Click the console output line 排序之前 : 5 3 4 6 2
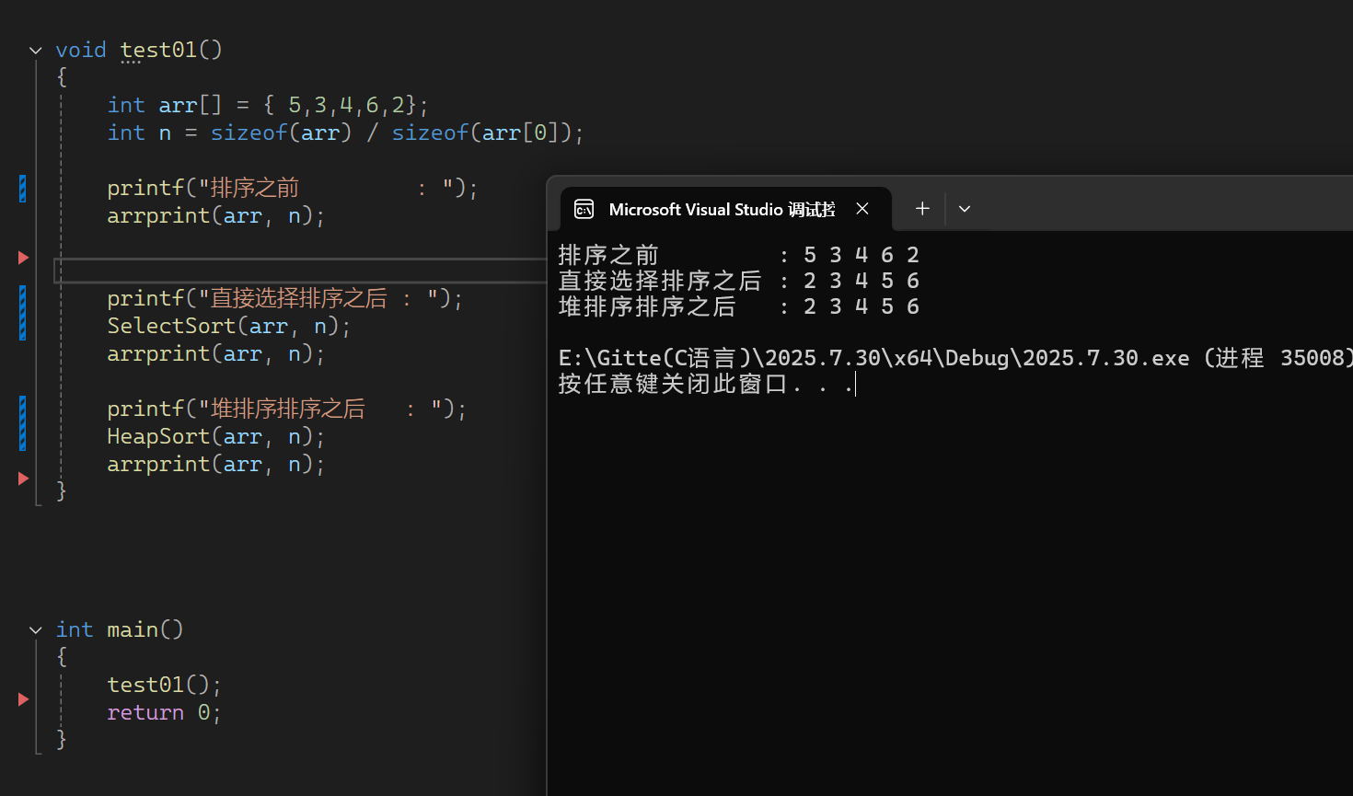This screenshot has height=796, width=1353. click(x=738, y=255)
